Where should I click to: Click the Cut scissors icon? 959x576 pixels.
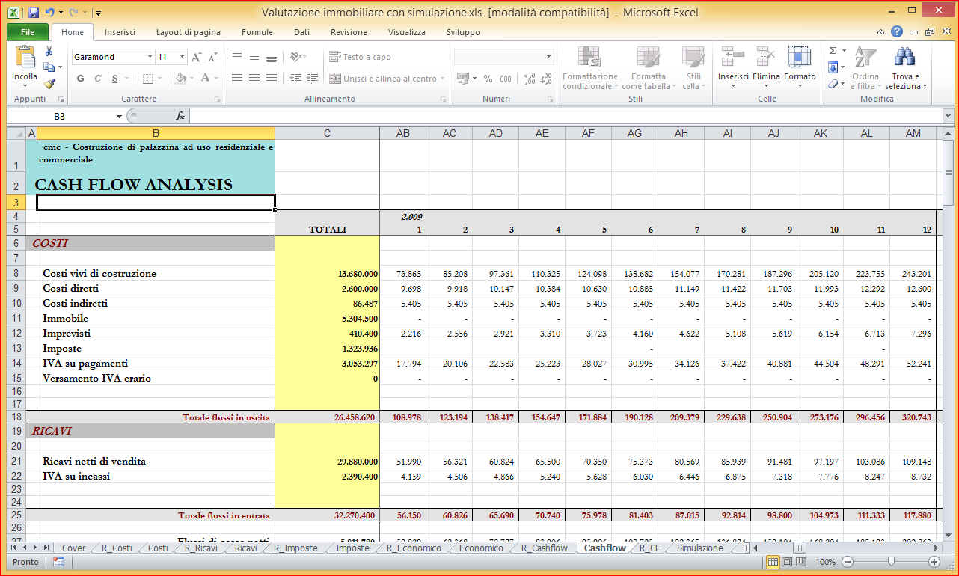pos(49,52)
